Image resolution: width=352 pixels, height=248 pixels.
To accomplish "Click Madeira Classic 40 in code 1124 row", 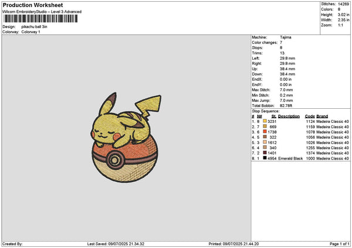I will (333, 121).
